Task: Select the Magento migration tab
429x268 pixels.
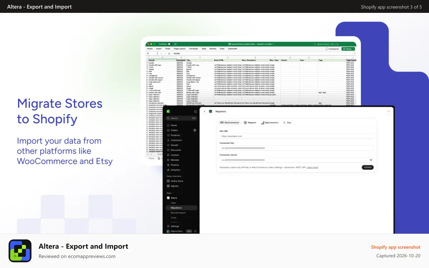Action: [x=250, y=123]
